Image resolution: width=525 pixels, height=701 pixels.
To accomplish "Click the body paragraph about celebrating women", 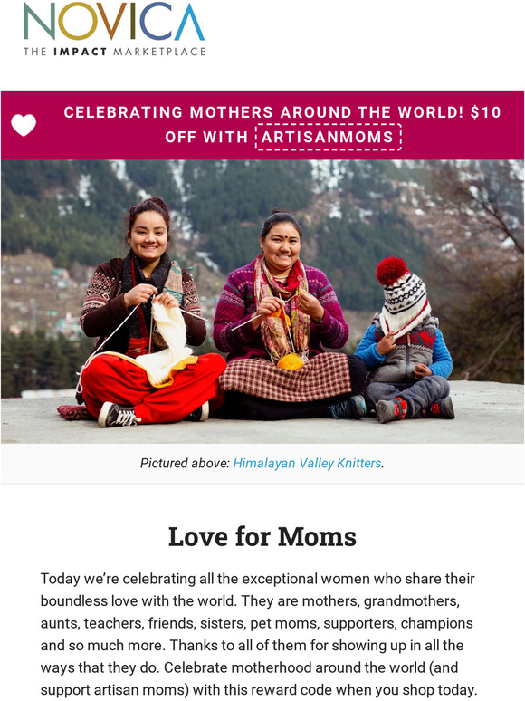I will (259, 634).
